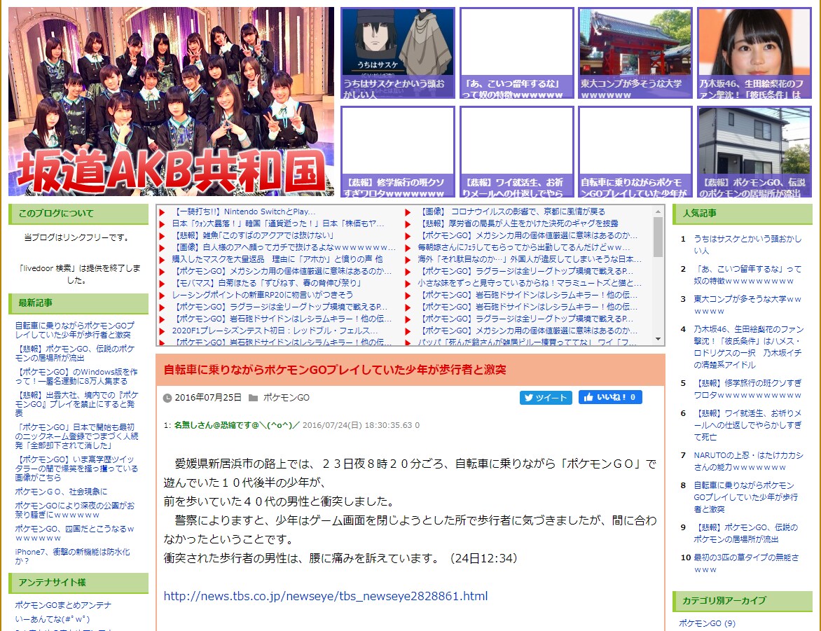This screenshot has height=631, width=821.
Task: Open ticker link 雑魚「このすばのアクアでは抜けない」
Action: (252, 235)
